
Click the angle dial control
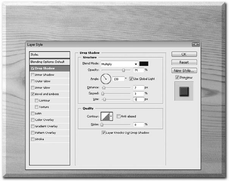106,79
